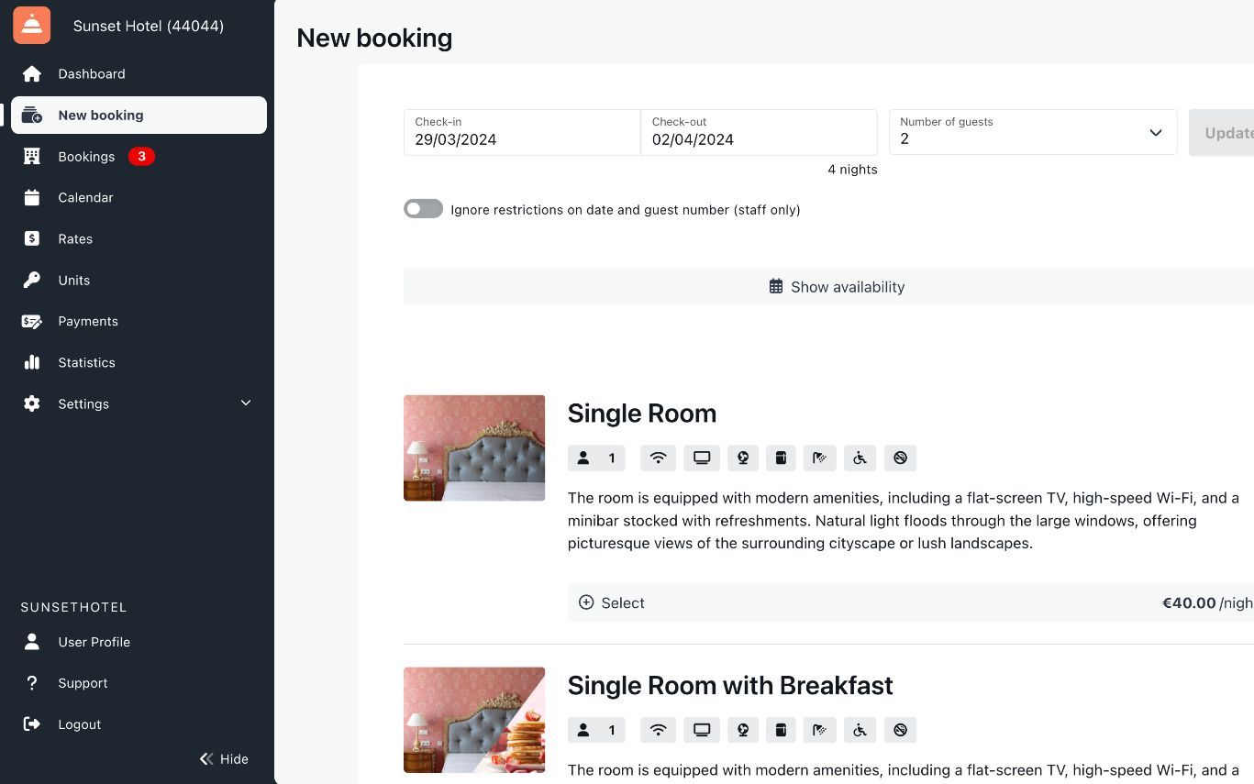The height and width of the screenshot is (784, 1254).
Task: Collapse the sidebar with Hide
Action: point(225,758)
